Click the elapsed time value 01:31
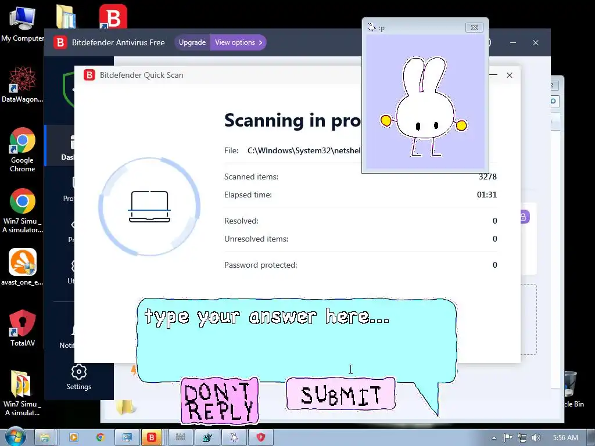 487,195
